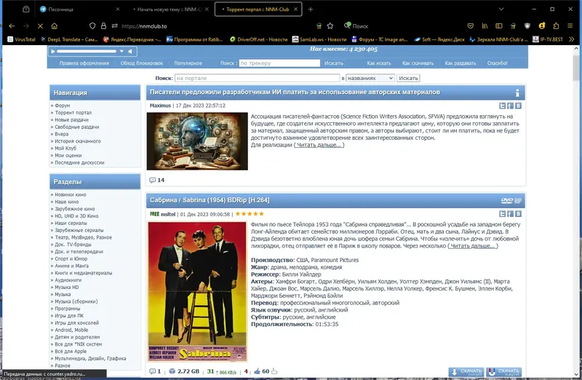This screenshot has height=380, width=582.
Task: Open 'Android, Mobile' section link
Action: (x=71, y=330)
